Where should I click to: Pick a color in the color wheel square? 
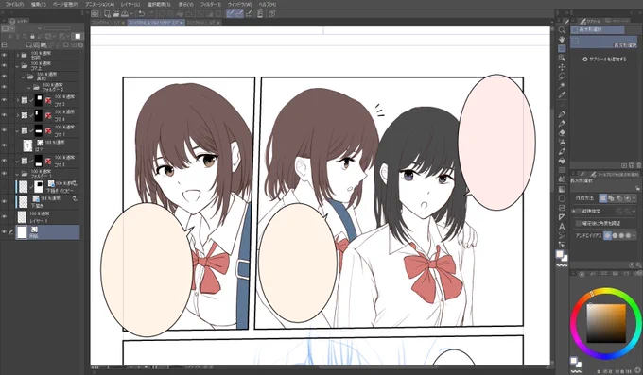click(x=606, y=323)
